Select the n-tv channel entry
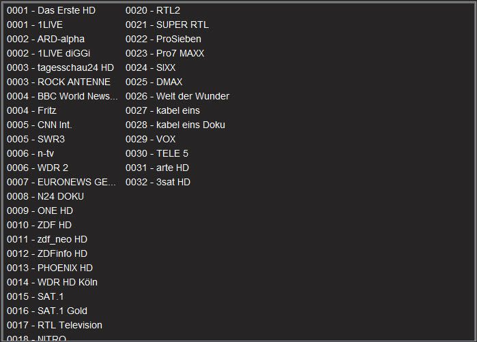Screen dimensions: 477x342 coord(31,153)
